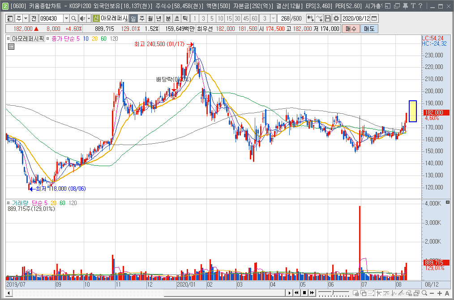Click the date field 2020/08/12
Viewport: 454px width, 300px height.
(x=356, y=18)
